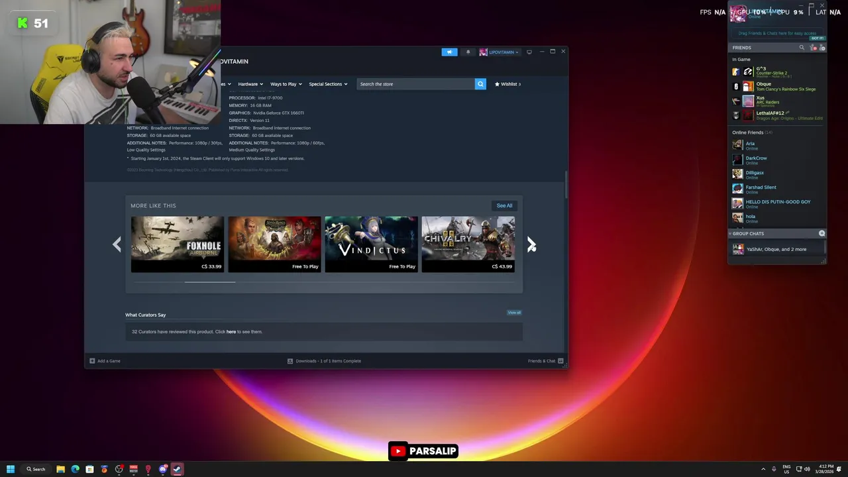Click the microphone icon in the system tray
848x477 pixels.
774,469
